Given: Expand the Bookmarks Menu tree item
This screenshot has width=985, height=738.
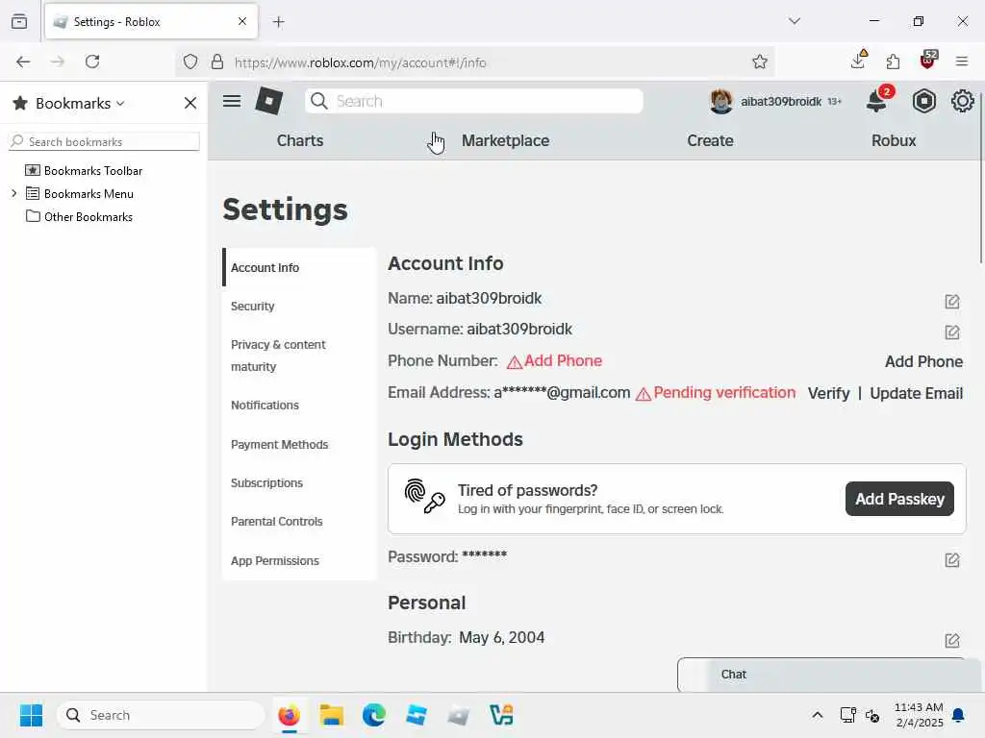Looking at the screenshot, I should 13,193.
